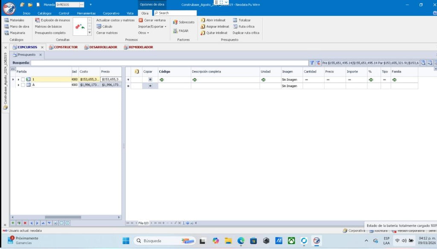Switch to Inicio ribbon tab
437x249 pixels.
[x=26, y=13]
